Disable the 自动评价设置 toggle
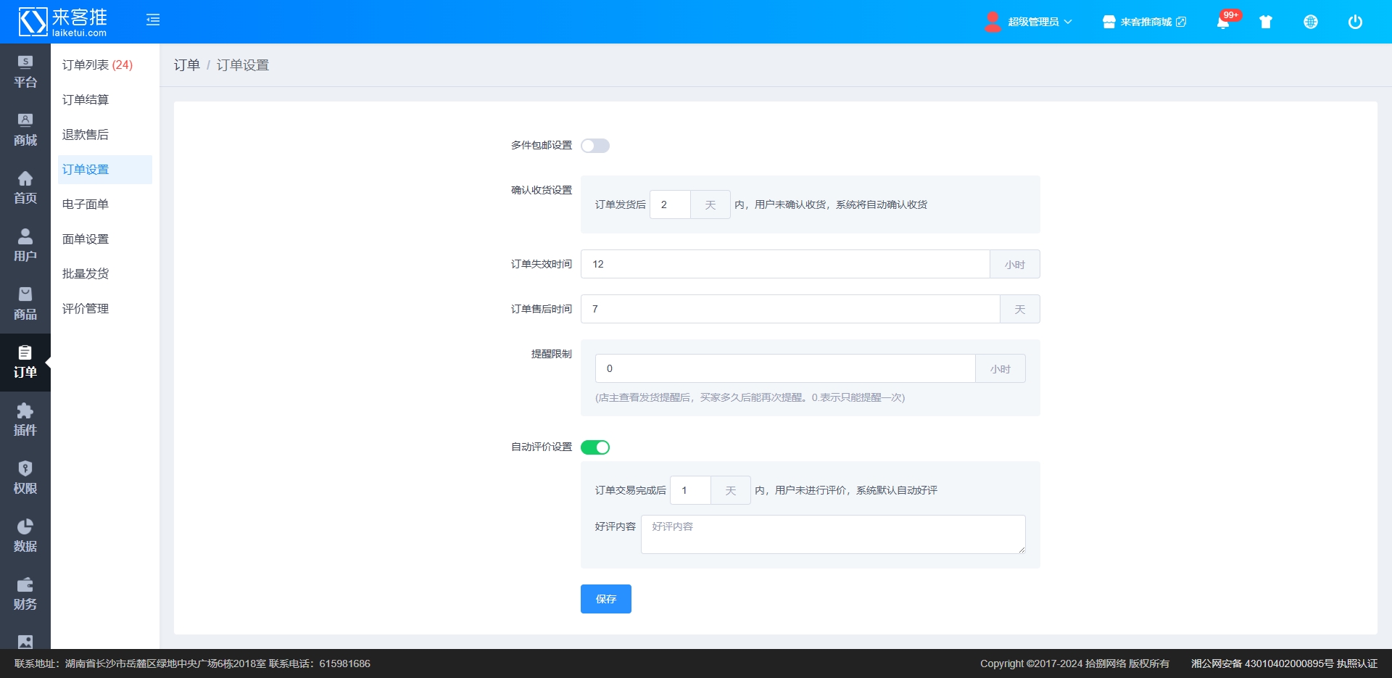 [594, 447]
